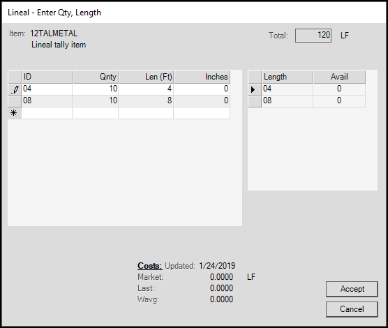Image resolution: width=388 pixels, height=328 pixels.
Task: Select the Avail cell for Length 08
Action: coord(339,101)
